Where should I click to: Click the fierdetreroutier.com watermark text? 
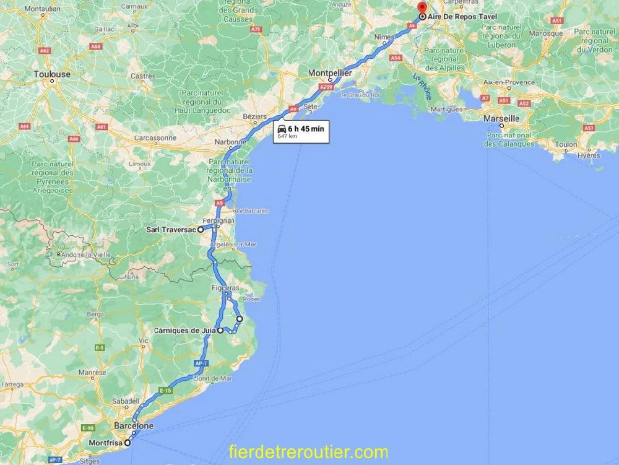pyautogui.click(x=308, y=452)
